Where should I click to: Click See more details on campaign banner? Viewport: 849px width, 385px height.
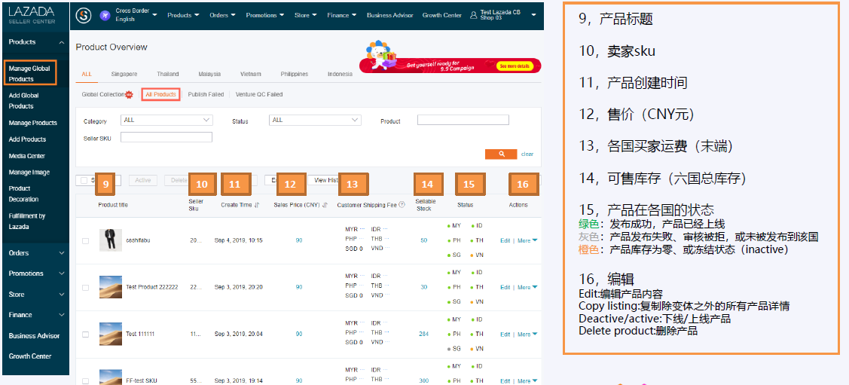pos(515,66)
